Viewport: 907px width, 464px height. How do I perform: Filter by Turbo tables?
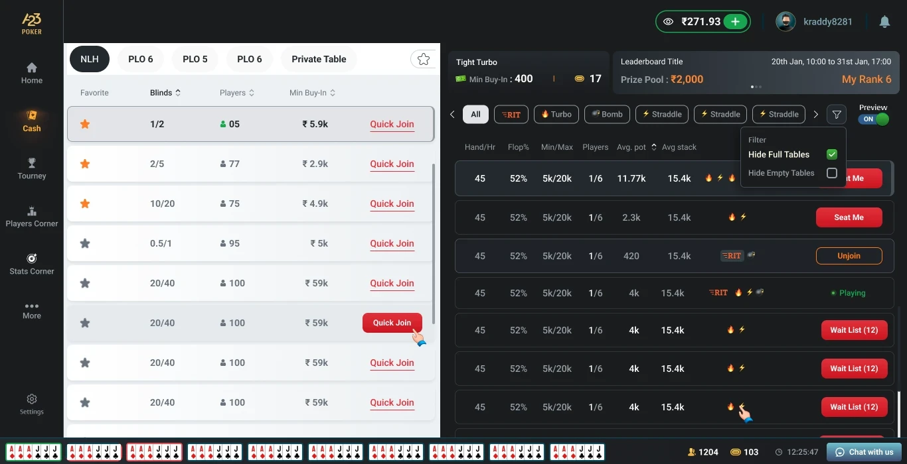pos(556,114)
